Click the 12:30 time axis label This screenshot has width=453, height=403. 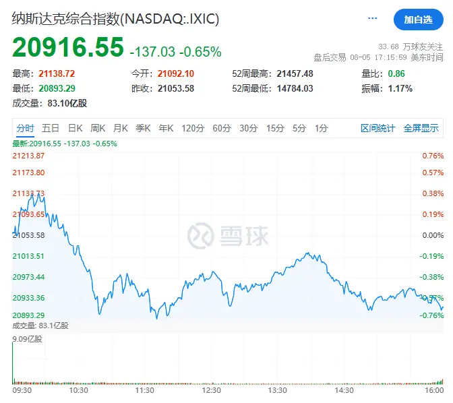[211, 391]
